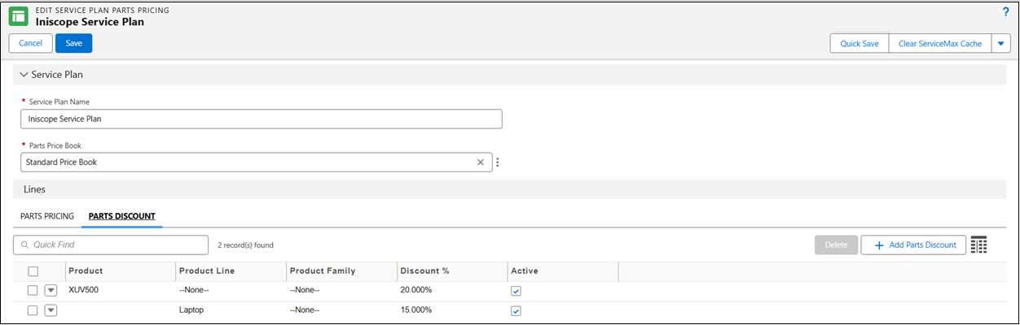Click the XUV500 product cell
The image size is (1020, 325).
(x=84, y=290)
